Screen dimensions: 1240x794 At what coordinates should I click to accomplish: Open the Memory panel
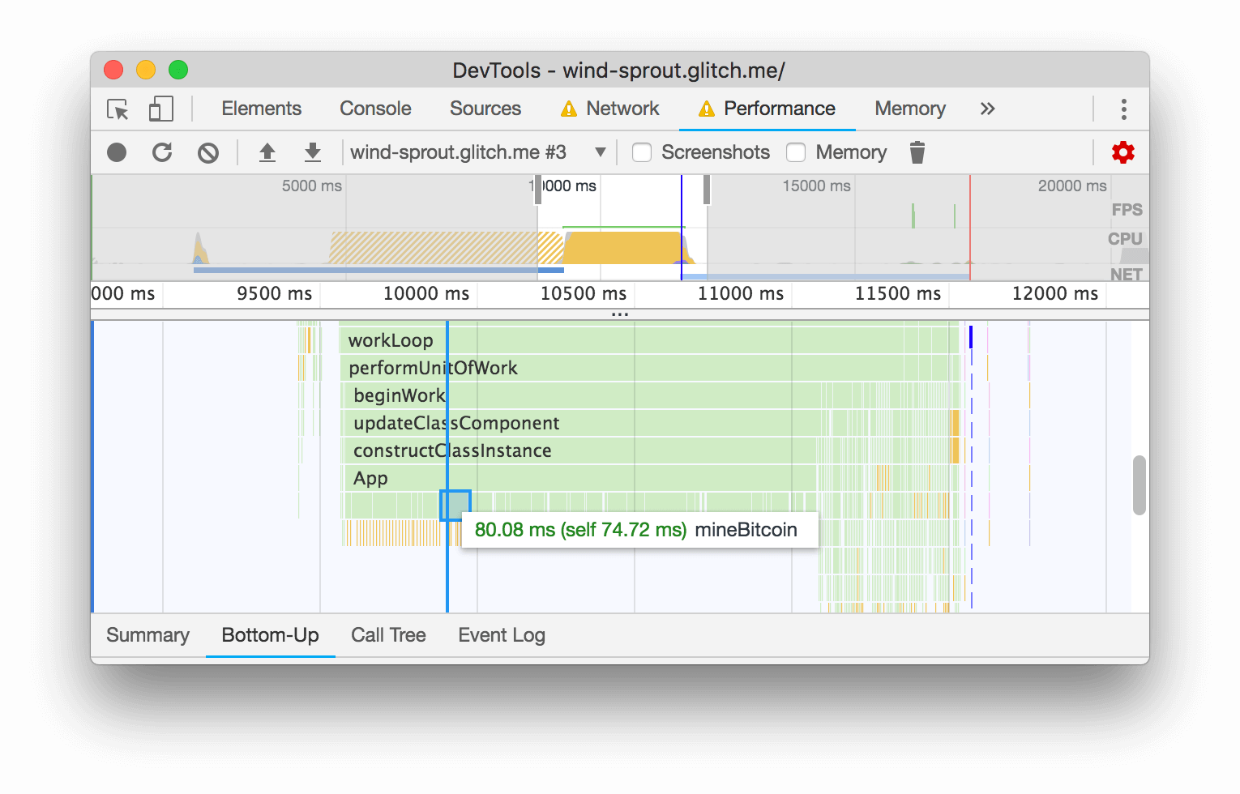click(909, 108)
